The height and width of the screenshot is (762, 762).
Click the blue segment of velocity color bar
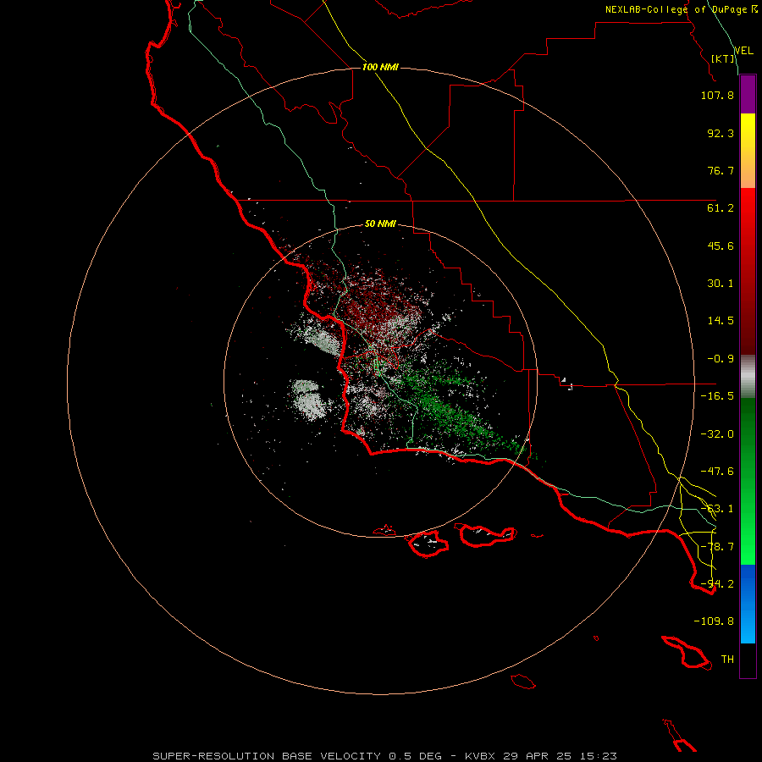748,604
